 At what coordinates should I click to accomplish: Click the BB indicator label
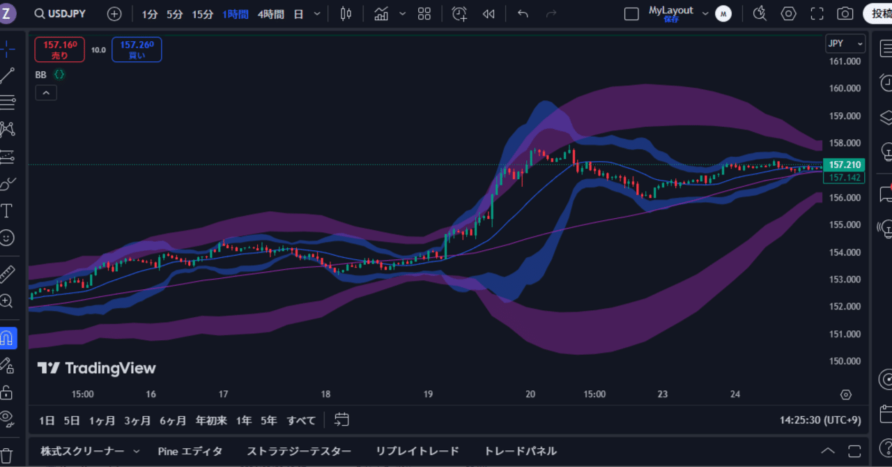coord(40,75)
